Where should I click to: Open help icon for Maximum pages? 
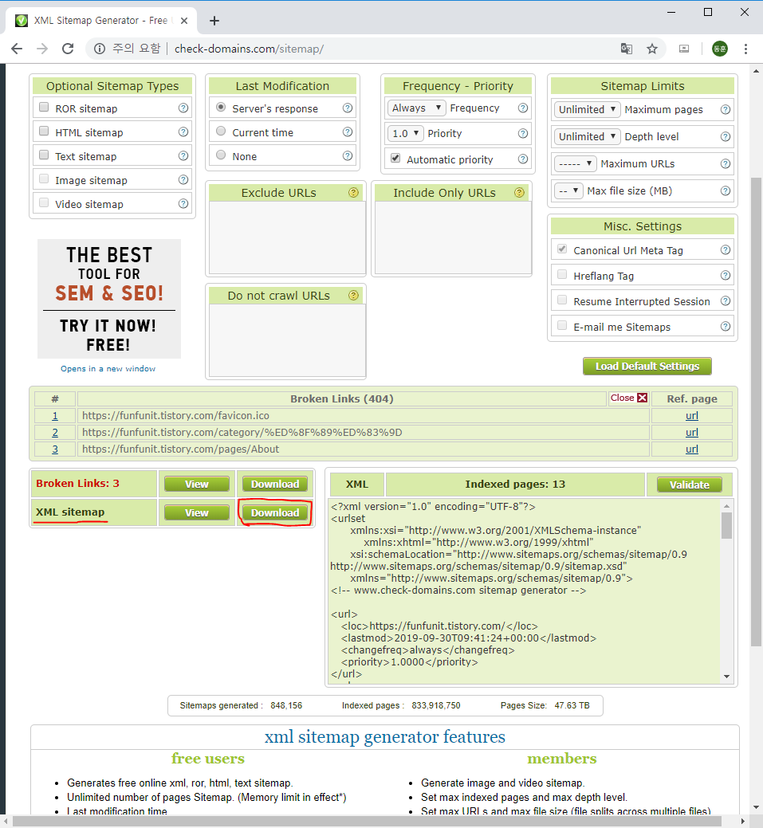[726, 109]
